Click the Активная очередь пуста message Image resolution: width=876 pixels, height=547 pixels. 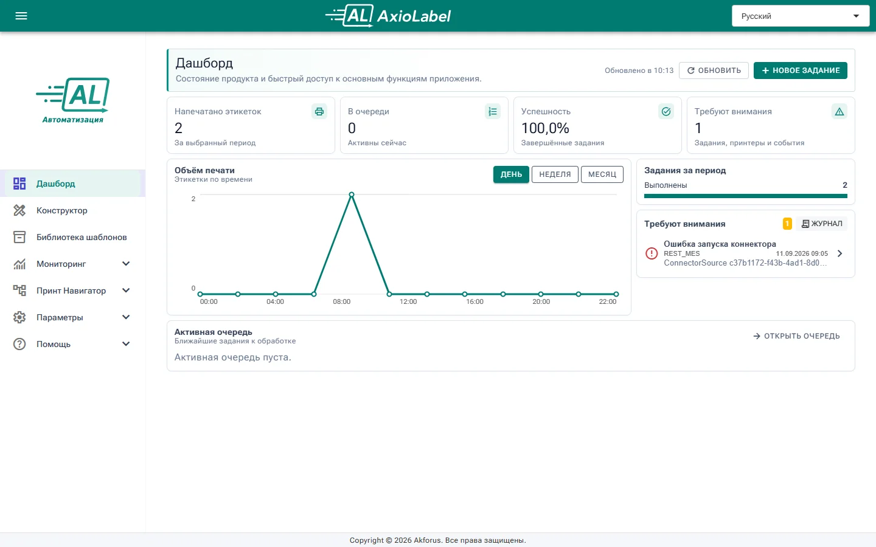tap(233, 357)
